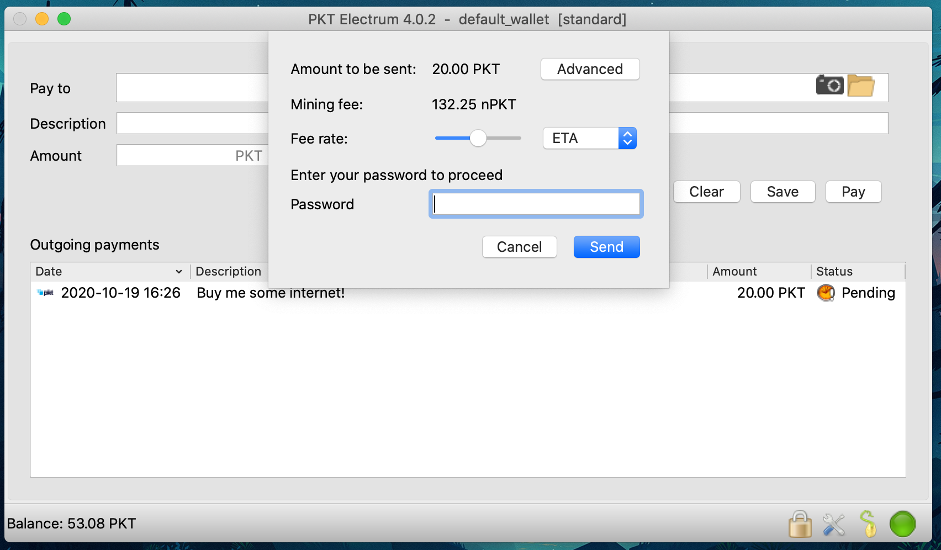Sort by the Date column header arrow
This screenshot has width=941, height=550.
click(178, 272)
